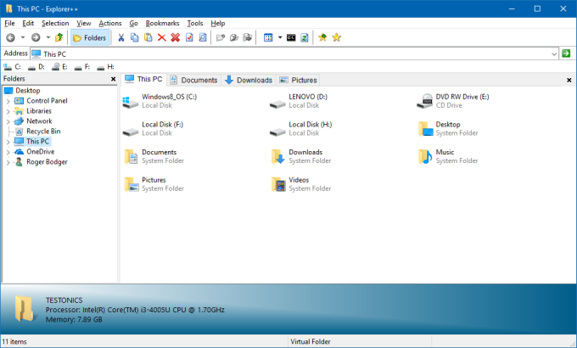This screenshot has height=348, width=577.
Task: Go up one folder level
Action: pos(59,37)
